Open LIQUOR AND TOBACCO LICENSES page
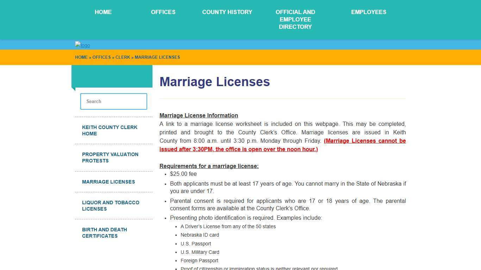 click(x=111, y=206)
